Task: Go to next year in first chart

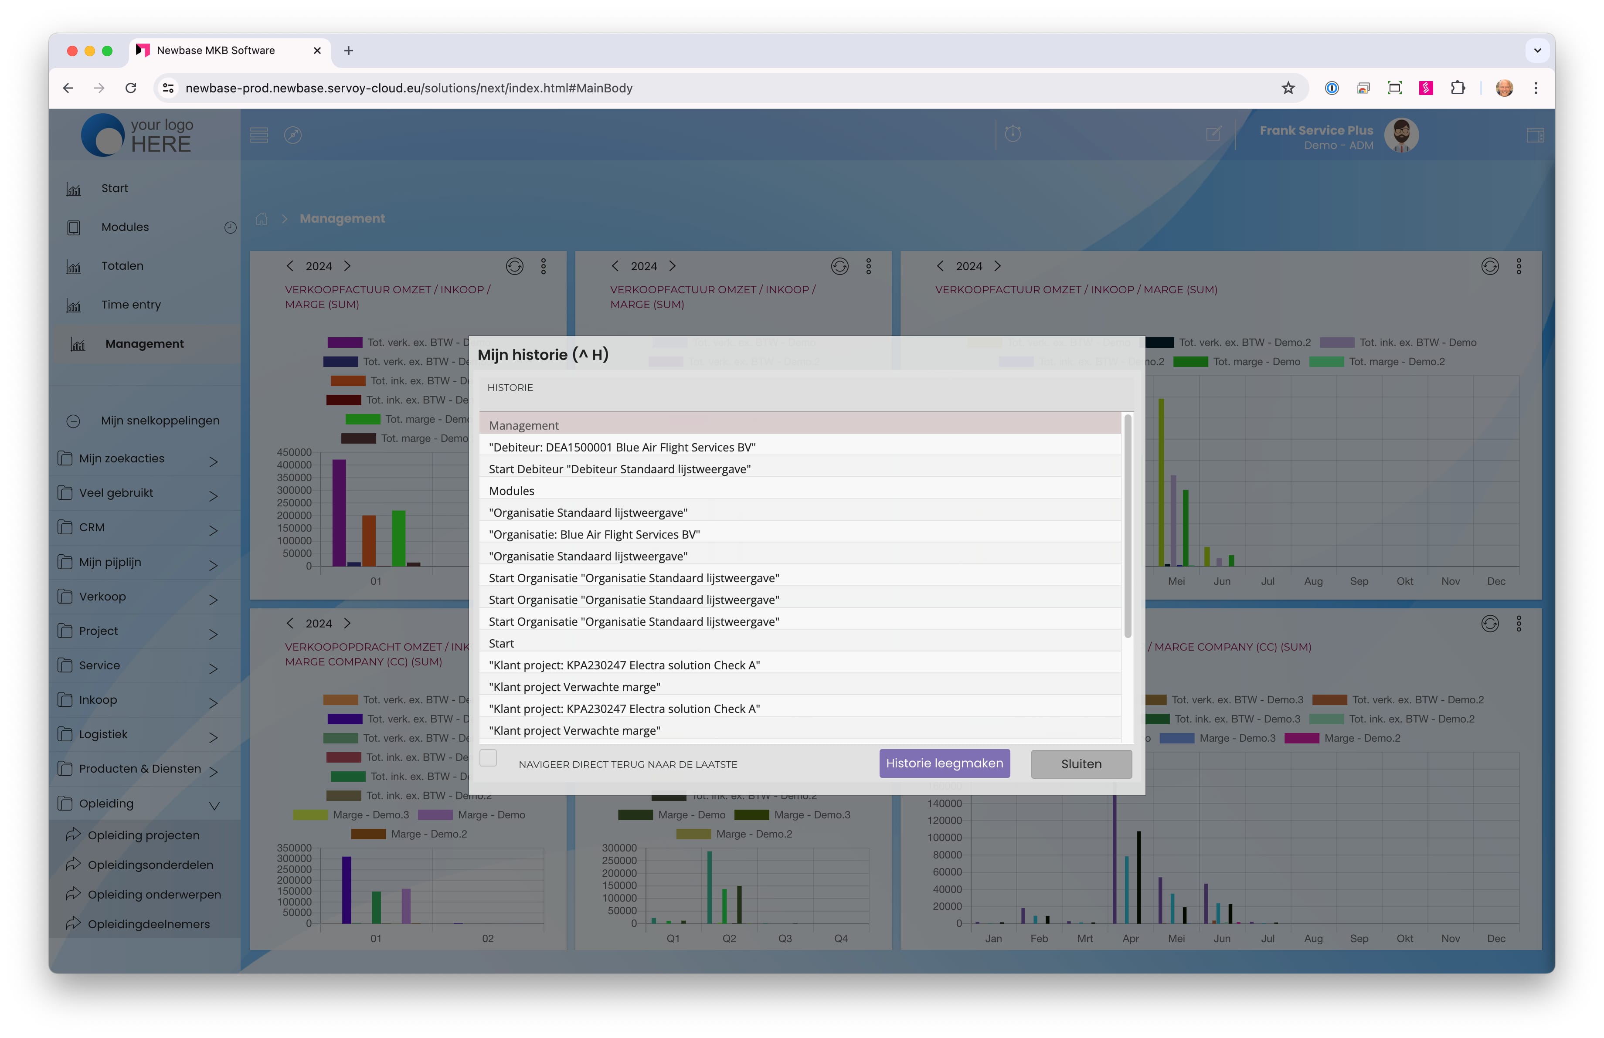Action: click(x=347, y=266)
